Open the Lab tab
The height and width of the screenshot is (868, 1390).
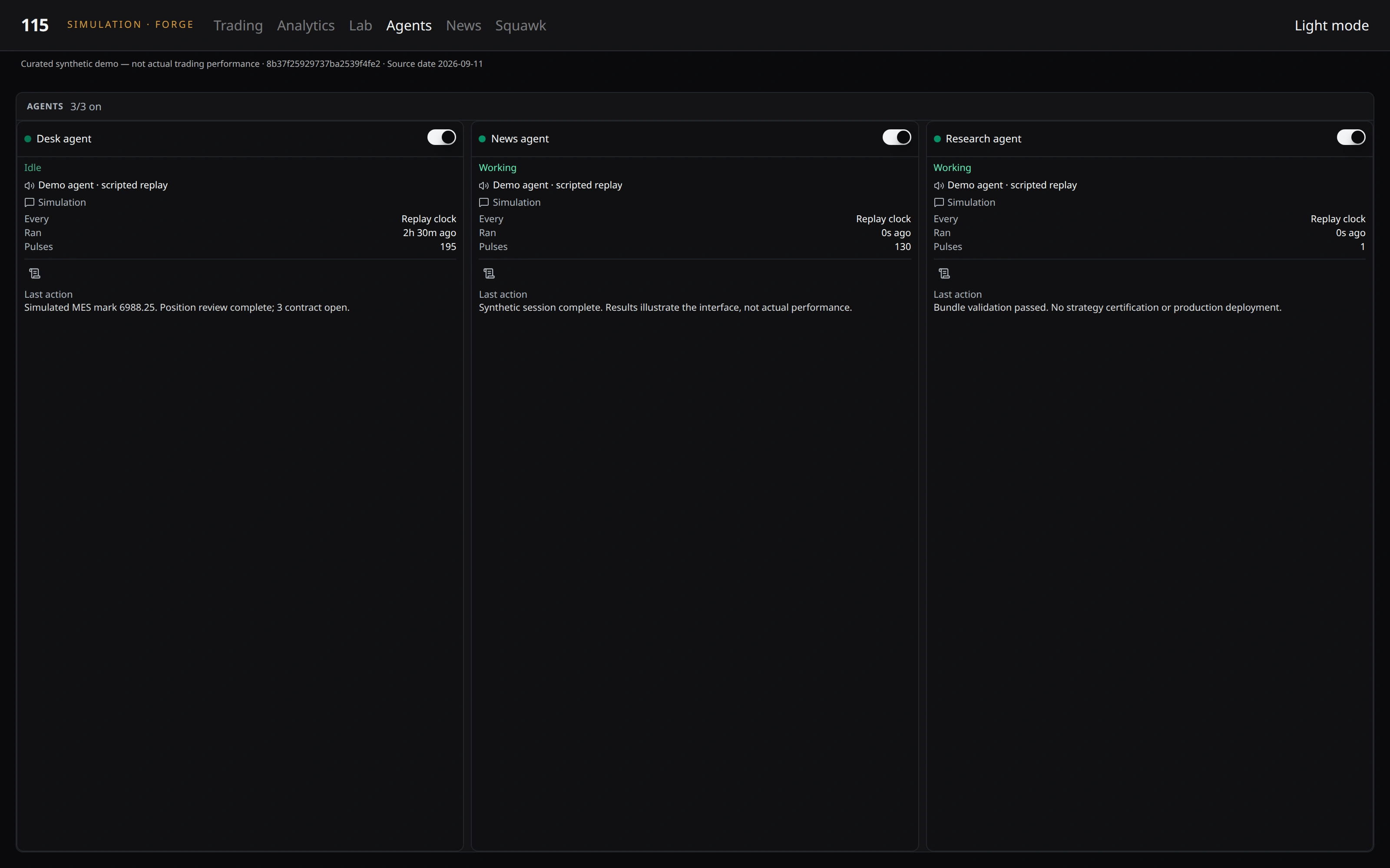(x=360, y=25)
